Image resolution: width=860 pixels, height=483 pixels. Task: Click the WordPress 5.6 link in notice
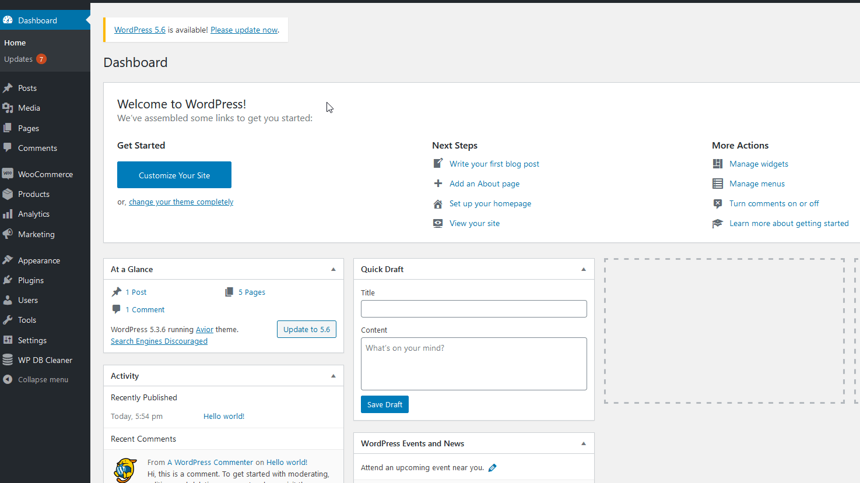pyautogui.click(x=140, y=30)
